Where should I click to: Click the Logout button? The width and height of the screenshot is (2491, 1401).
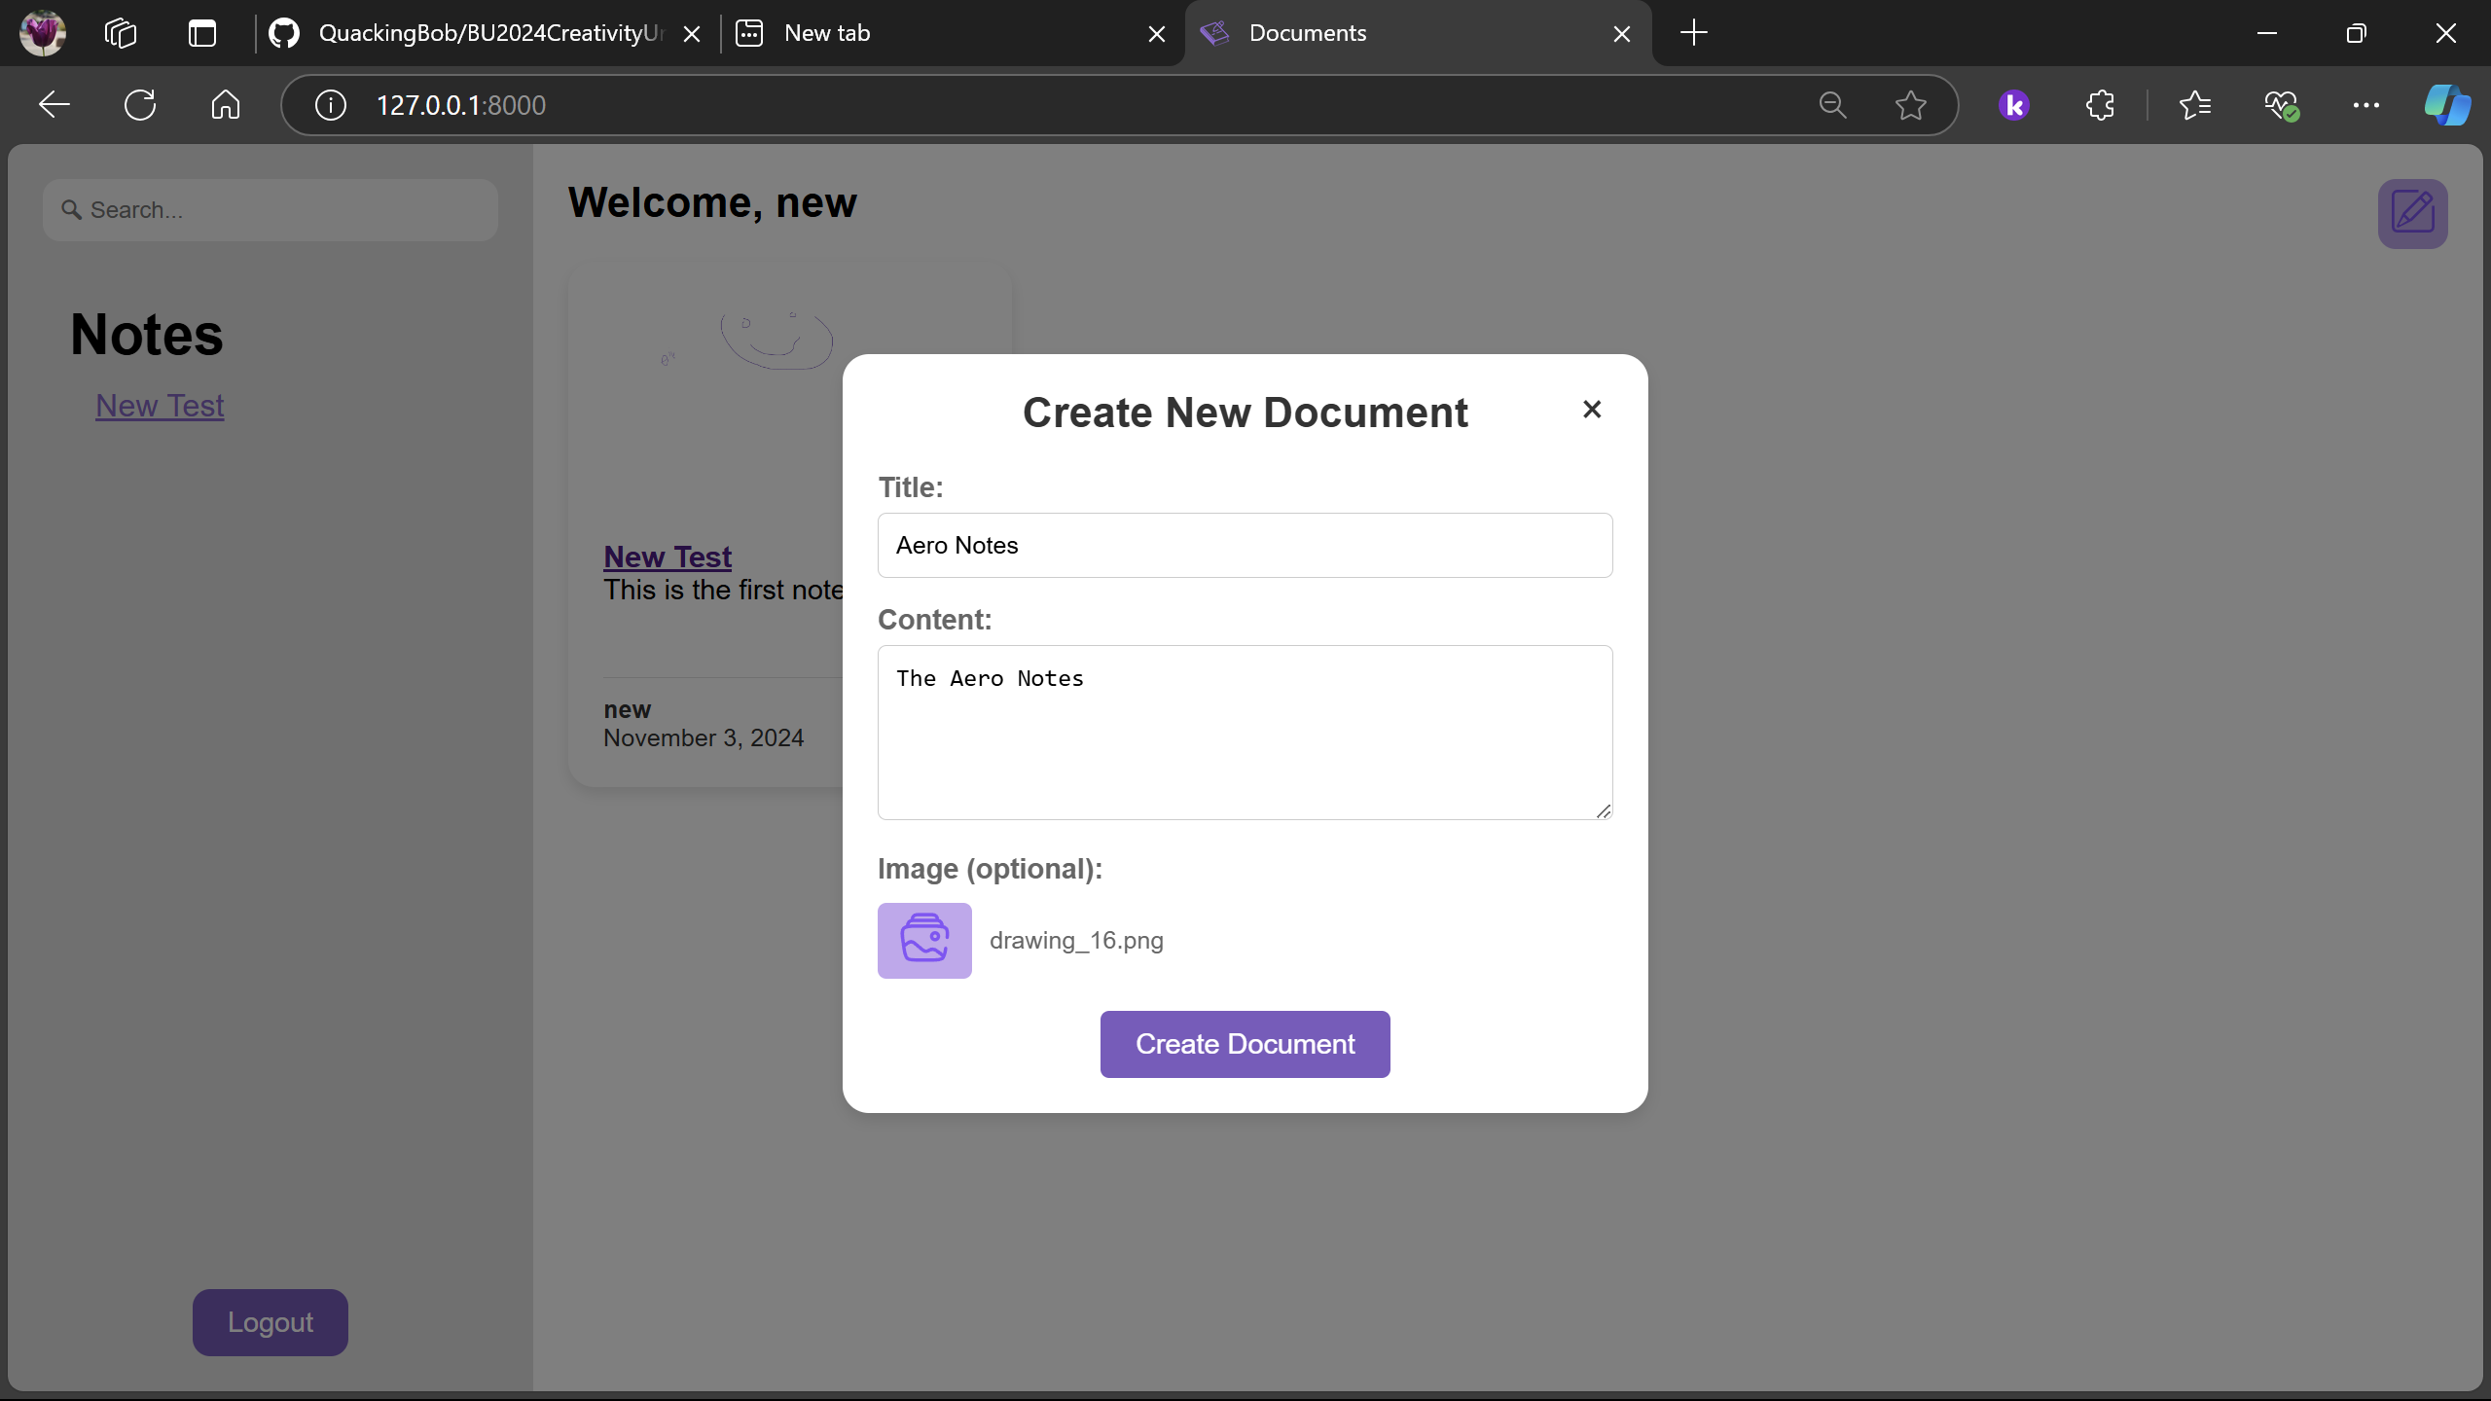click(270, 1322)
